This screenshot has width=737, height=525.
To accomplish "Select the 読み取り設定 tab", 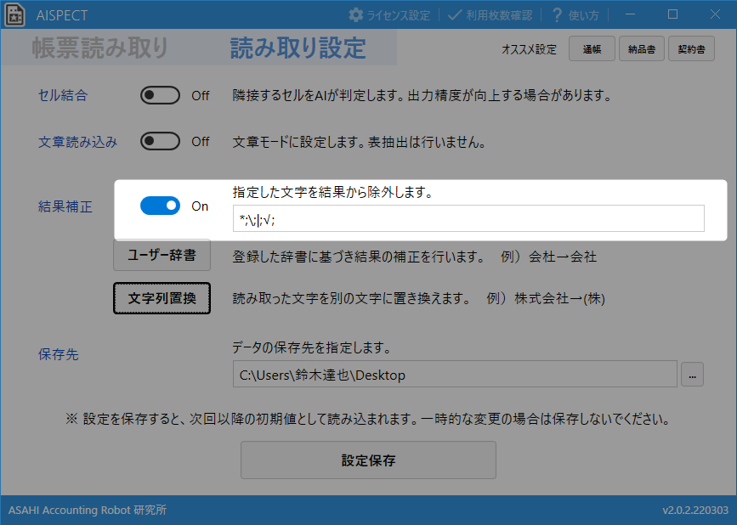I will tap(298, 48).
